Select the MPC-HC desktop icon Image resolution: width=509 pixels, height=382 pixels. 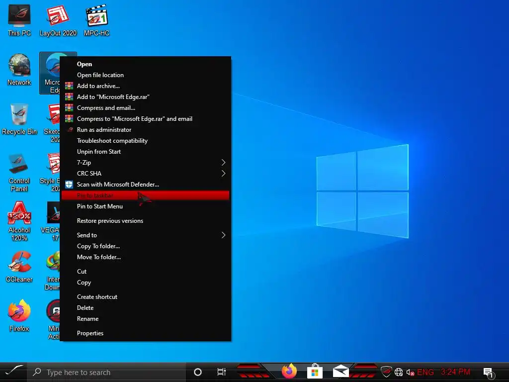coord(96,20)
